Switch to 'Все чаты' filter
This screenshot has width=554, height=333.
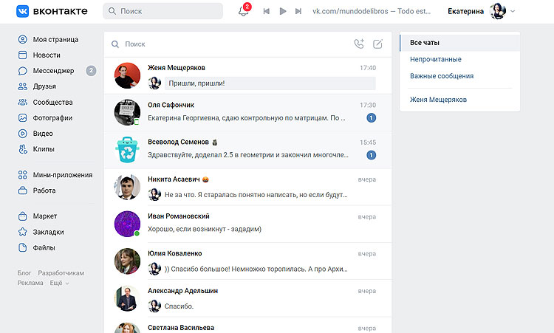click(x=425, y=43)
